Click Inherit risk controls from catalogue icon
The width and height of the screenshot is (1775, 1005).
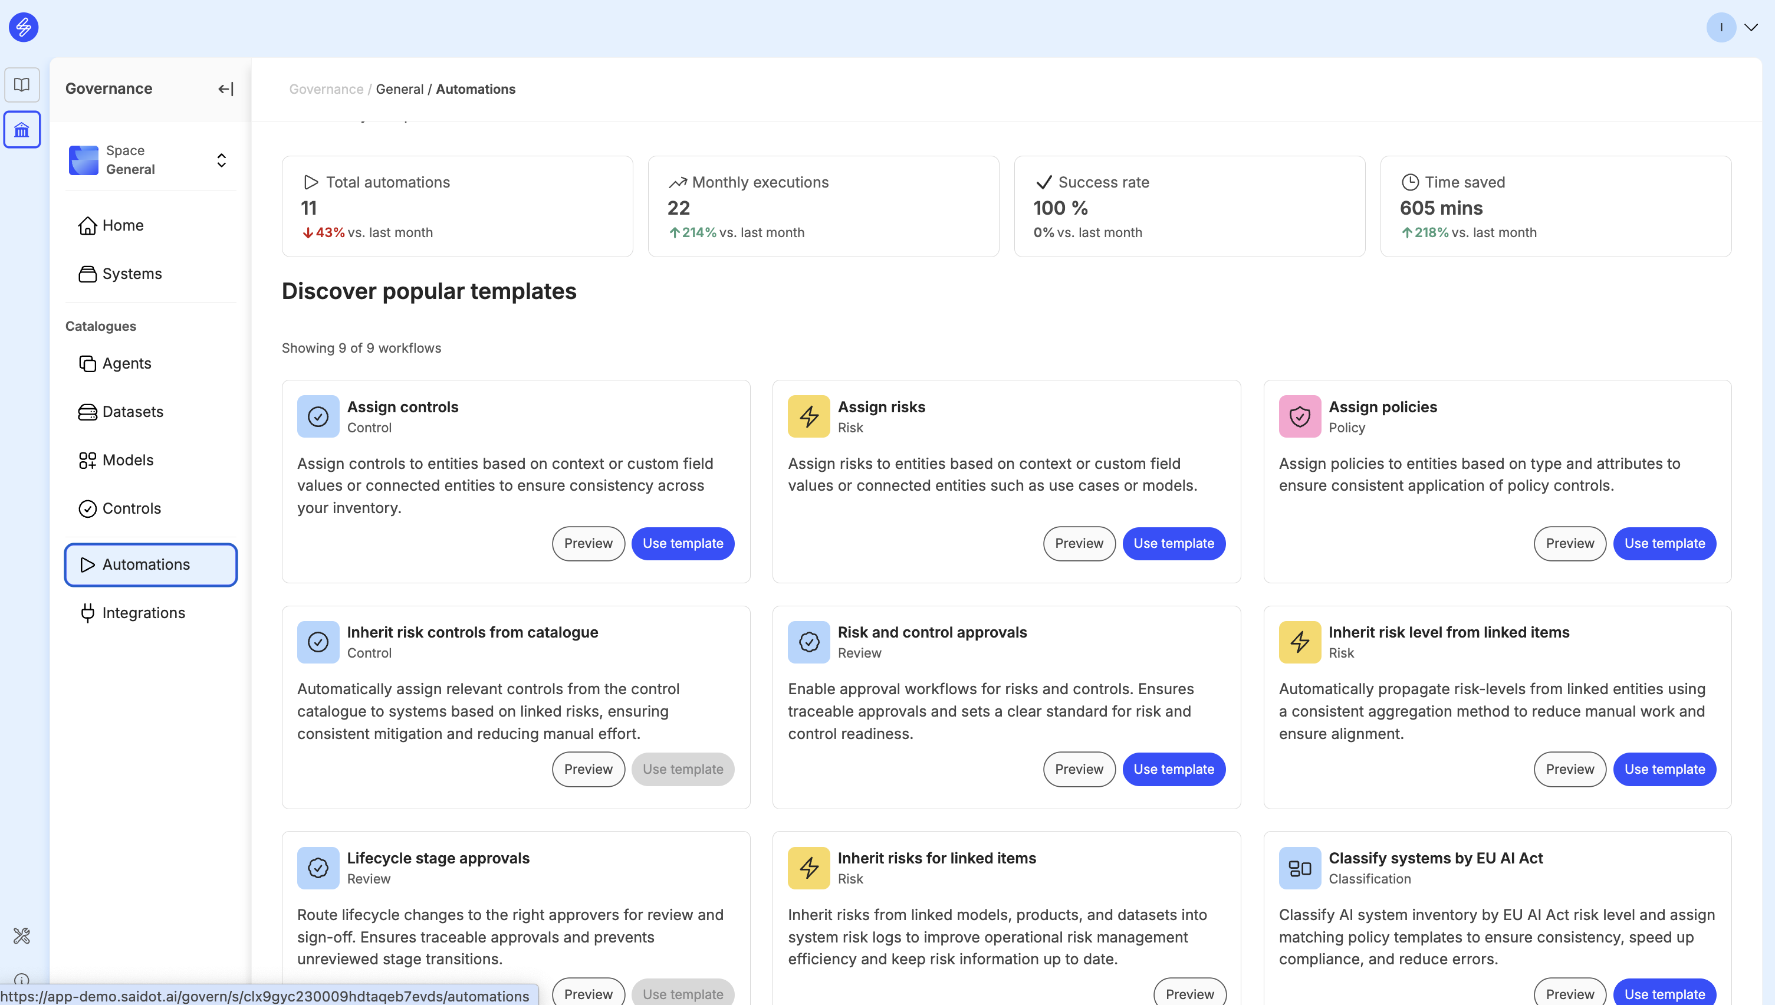[x=318, y=642]
